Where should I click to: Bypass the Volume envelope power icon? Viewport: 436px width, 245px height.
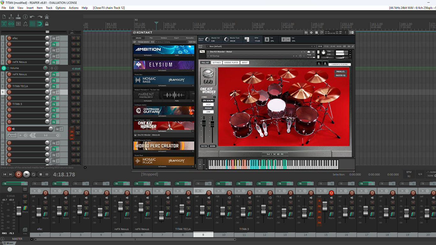coord(8,68)
